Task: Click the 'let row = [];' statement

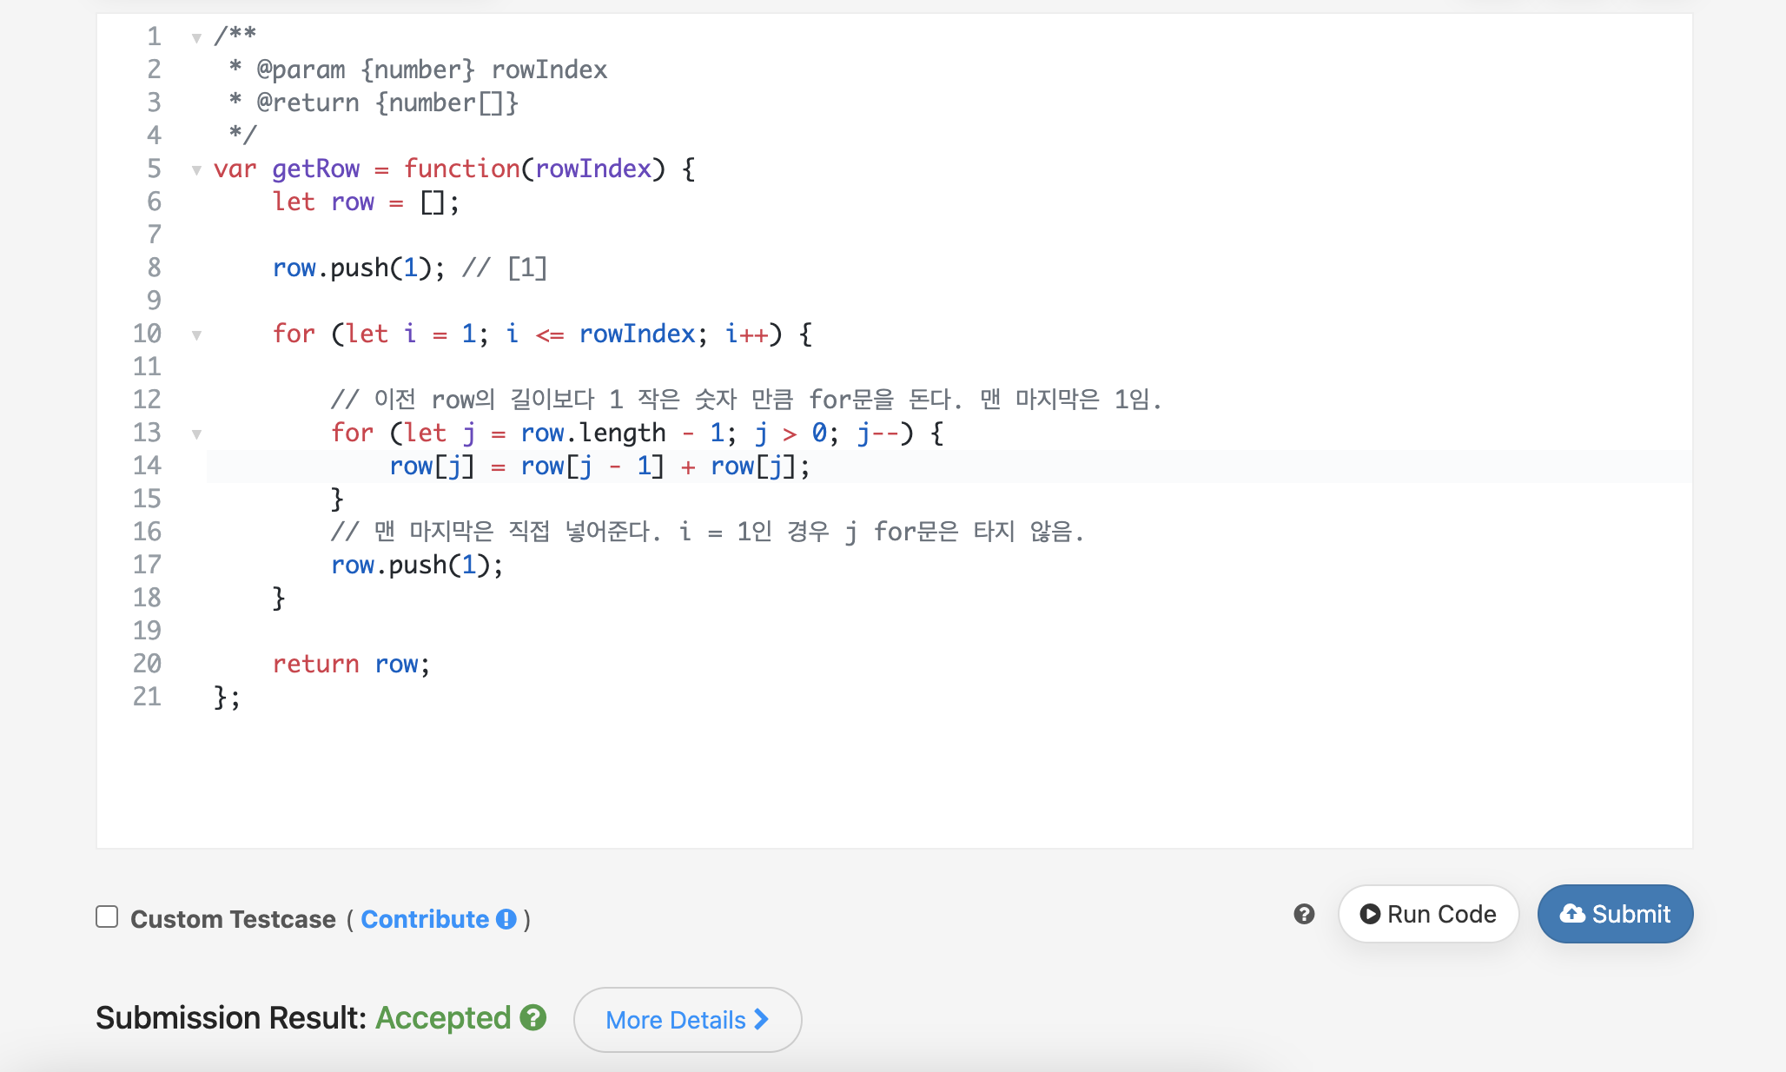Action: 366,202
